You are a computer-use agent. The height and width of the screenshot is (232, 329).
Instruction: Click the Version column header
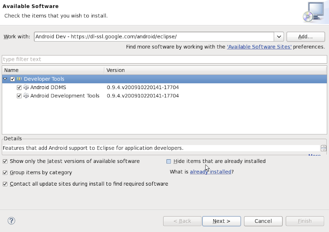click(215, 70)
